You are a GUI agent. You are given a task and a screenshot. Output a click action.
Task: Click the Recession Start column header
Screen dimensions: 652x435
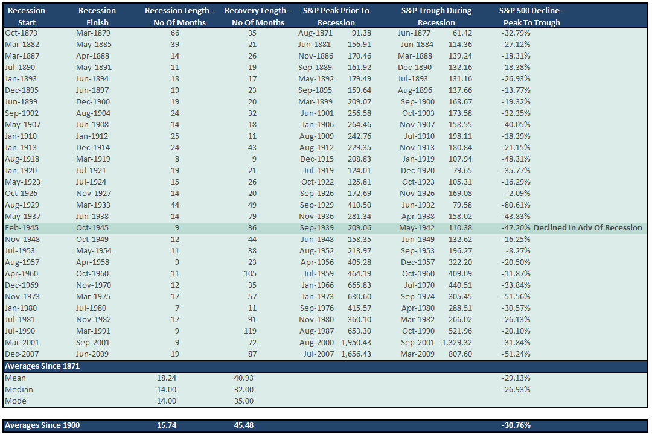27,16
